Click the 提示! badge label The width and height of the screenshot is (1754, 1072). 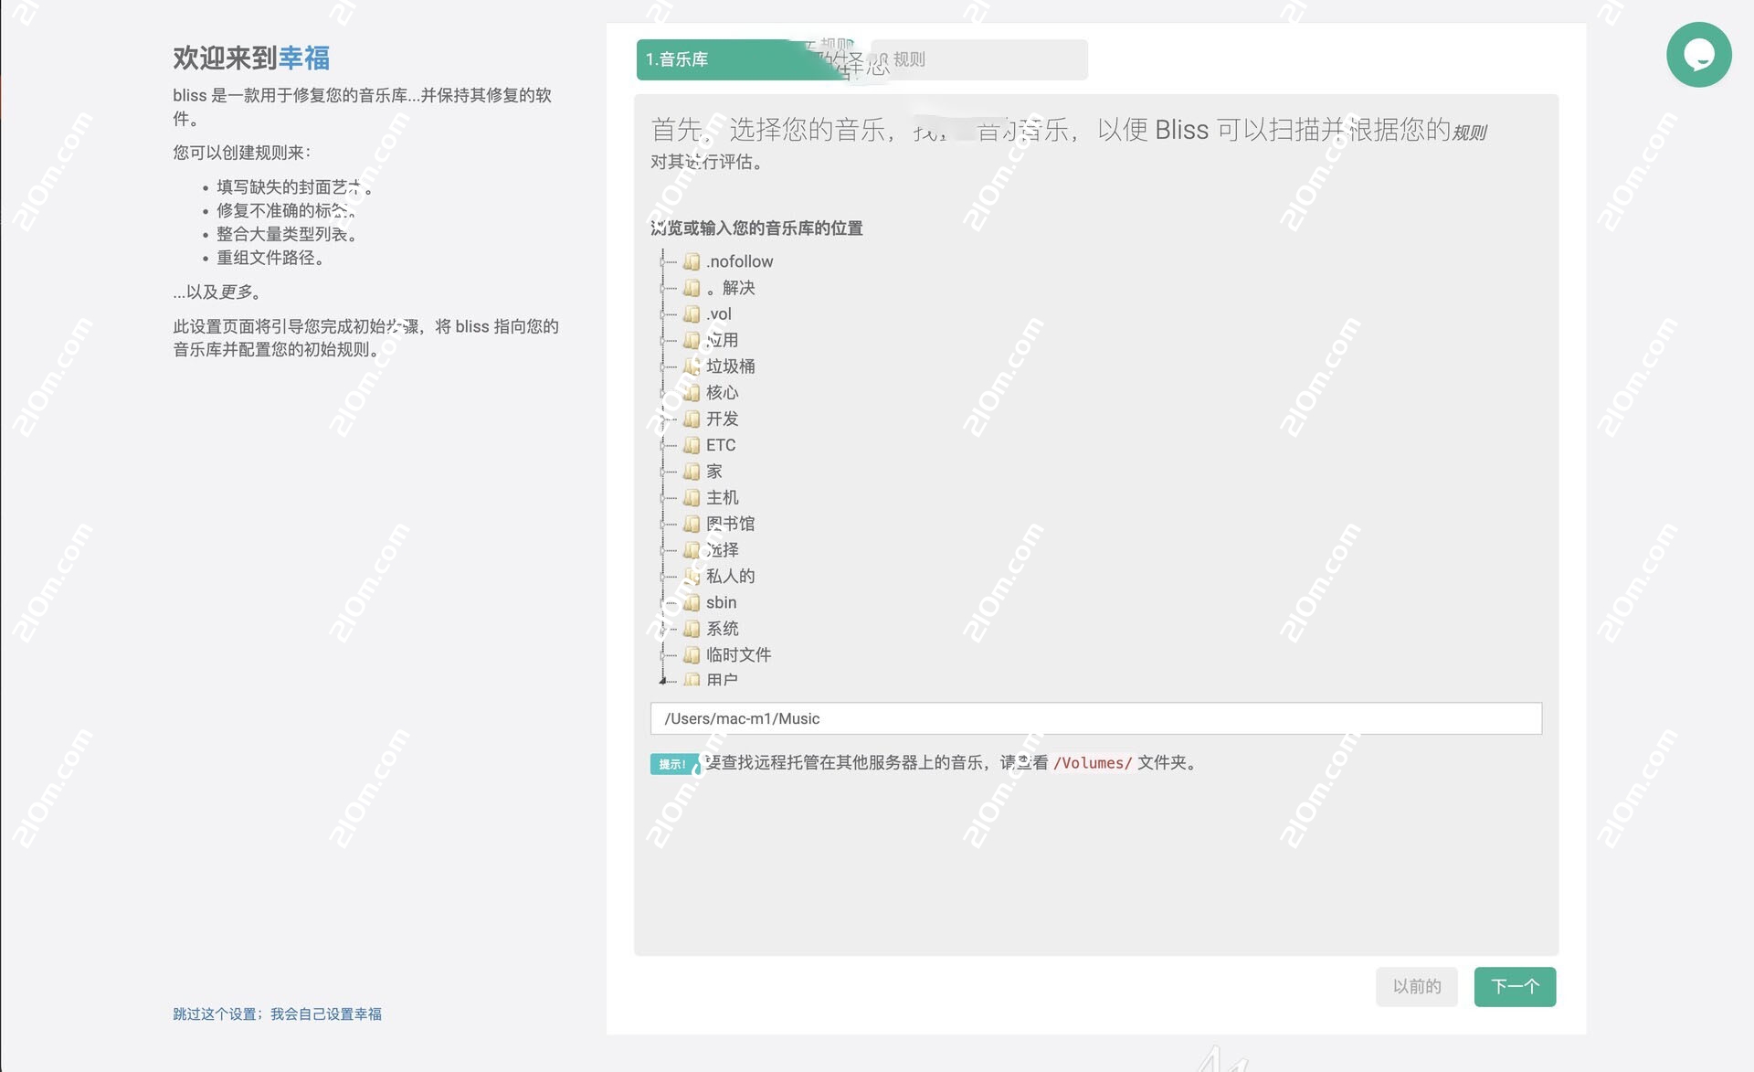(x=673, y=764)
